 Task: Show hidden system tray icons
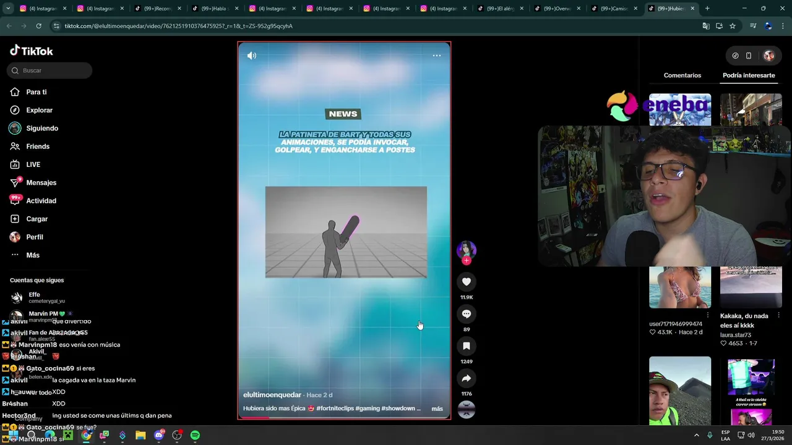pos(697,435)
